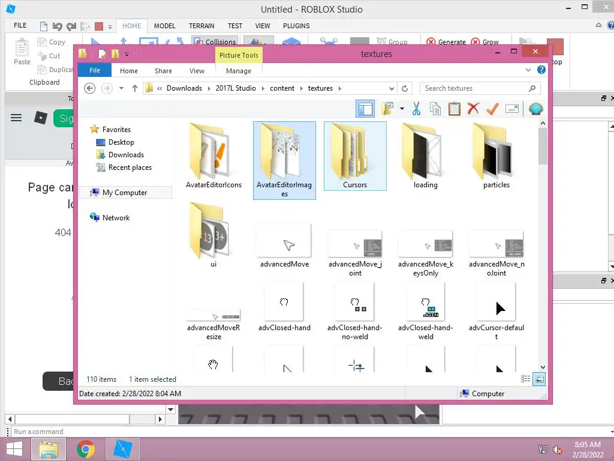Screen dimensions: 614x461
Task: Click Downloads in the address breadcrumb
Action: pos(184,88)
